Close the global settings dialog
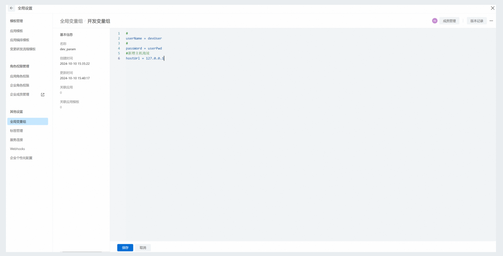 click(492, 8)
